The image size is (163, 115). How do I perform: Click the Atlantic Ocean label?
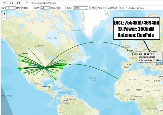click(92, 79)
